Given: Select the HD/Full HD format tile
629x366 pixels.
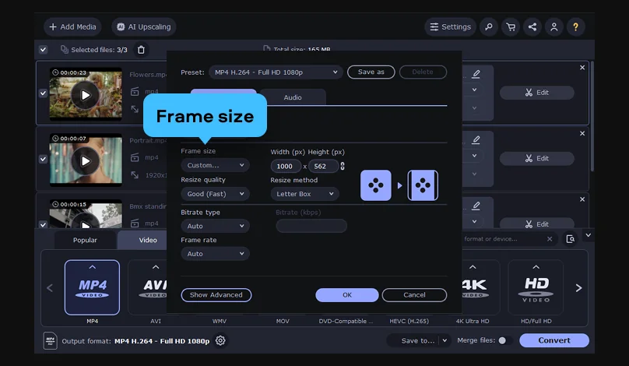Looking at the screenshot, I should point(536,287).
